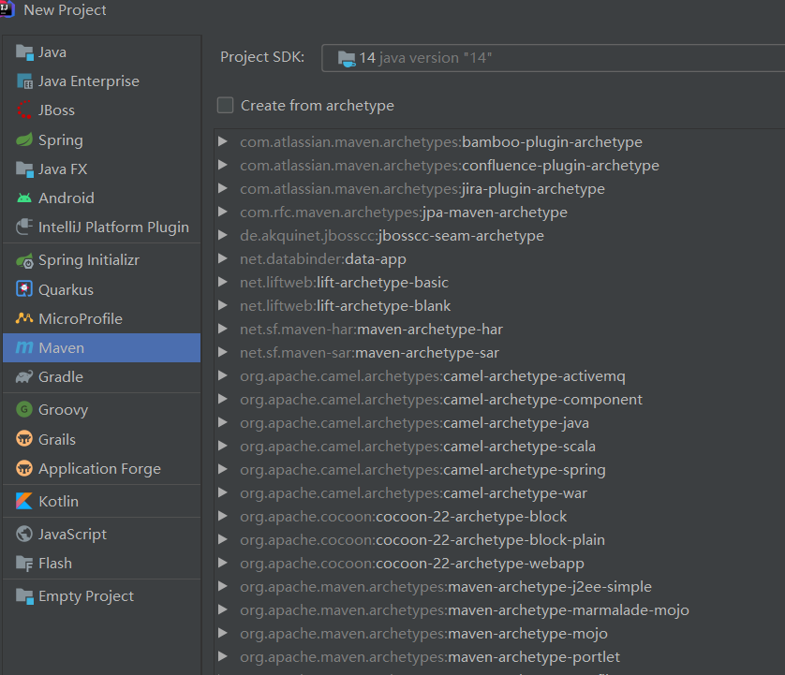Click the Groovy icon
Image resolution: width=785 pixels, height=675 pixels.
[x=24, y=410]
